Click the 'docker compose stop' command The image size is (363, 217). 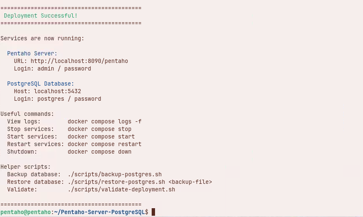pos(99,129)
